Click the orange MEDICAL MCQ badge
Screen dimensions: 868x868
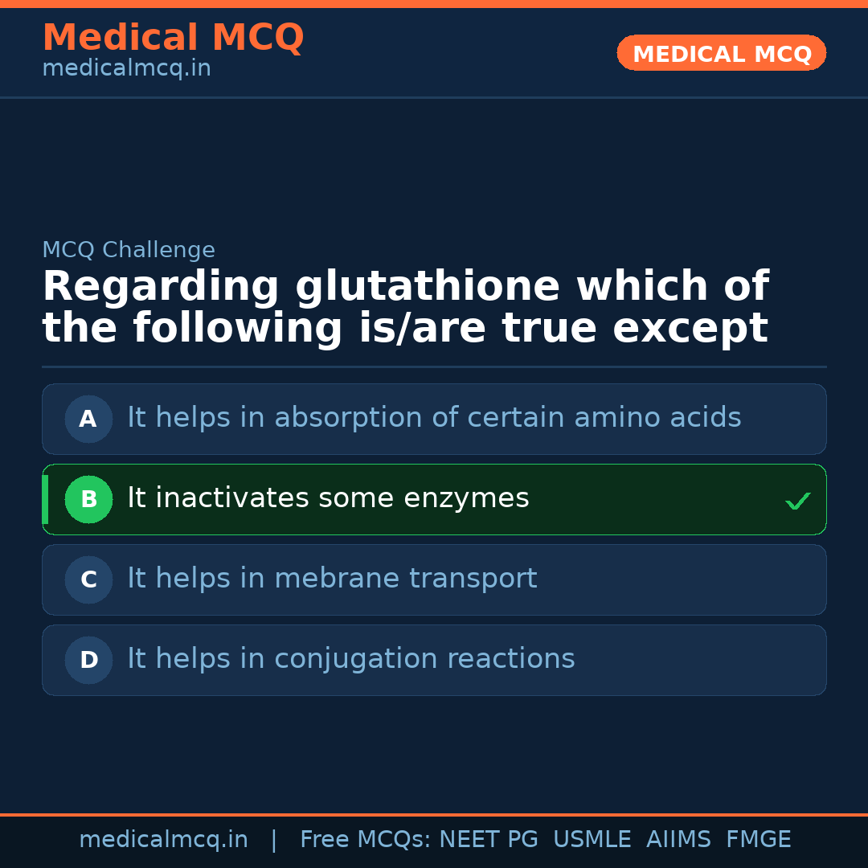(721, 54)
